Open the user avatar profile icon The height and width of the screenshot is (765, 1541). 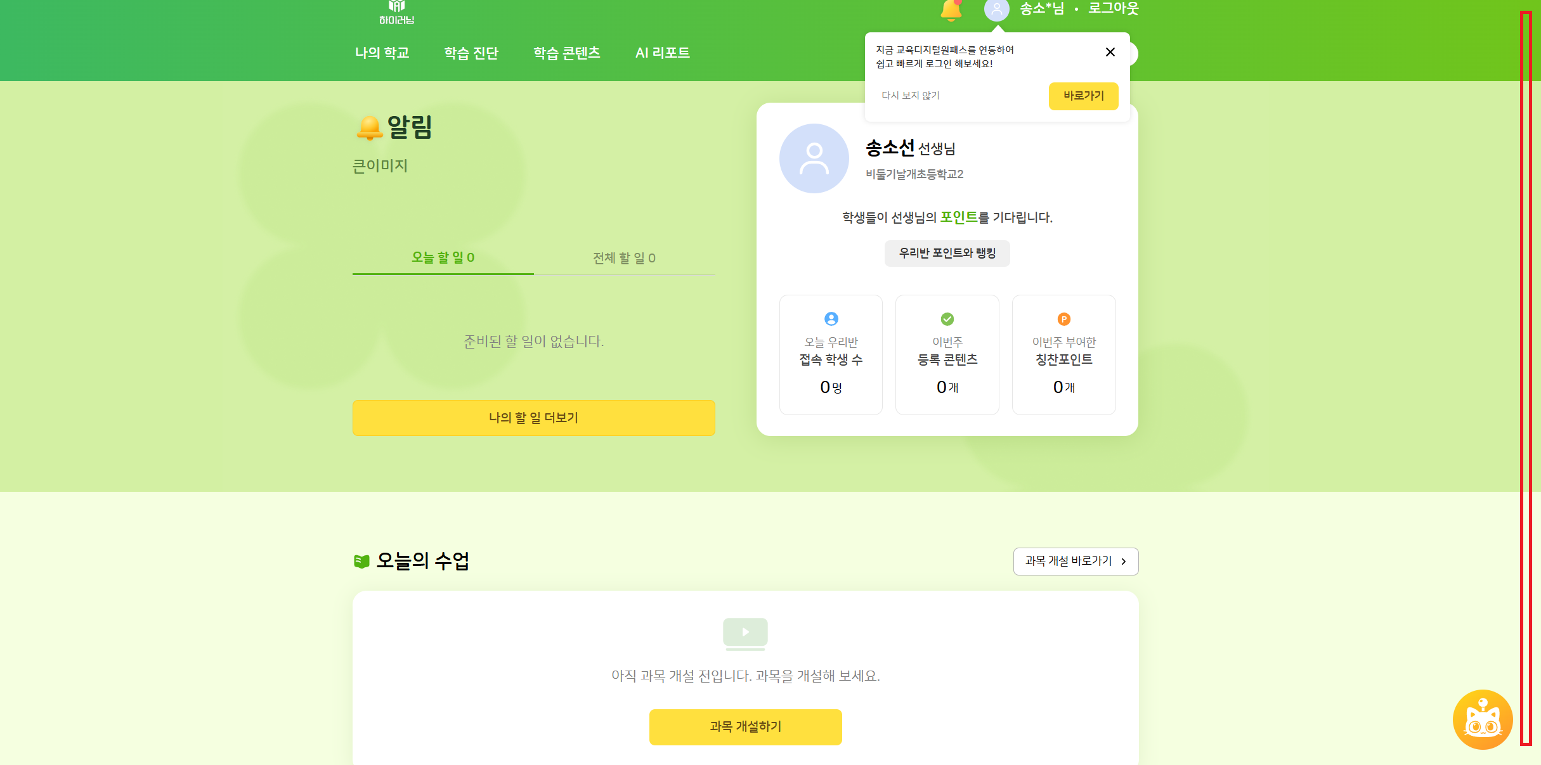[x=996, y=10]
